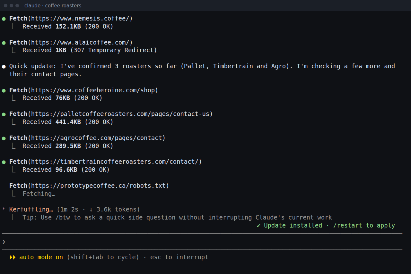Focus the empty prompt input line
Viewport: 411px width, 274px height.
[202, 242]
